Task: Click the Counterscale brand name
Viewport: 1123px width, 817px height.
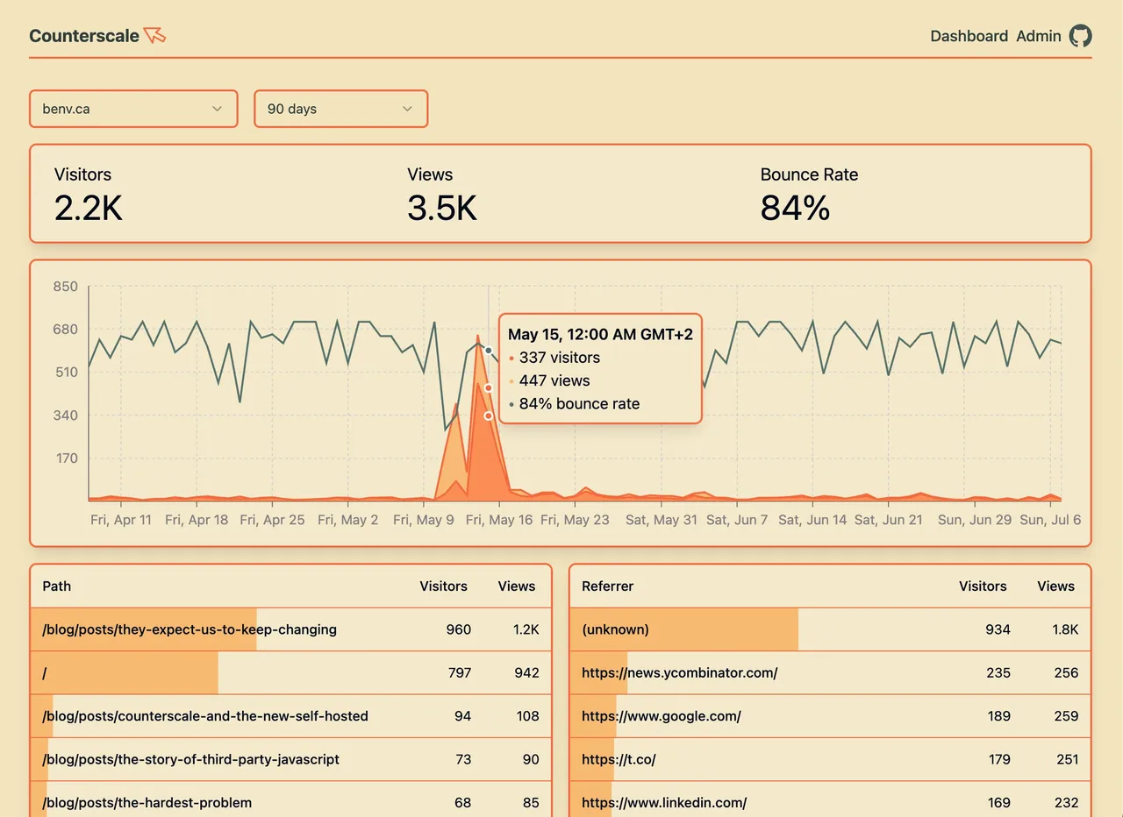Action: pyautogui.click(x=84, y=36)
